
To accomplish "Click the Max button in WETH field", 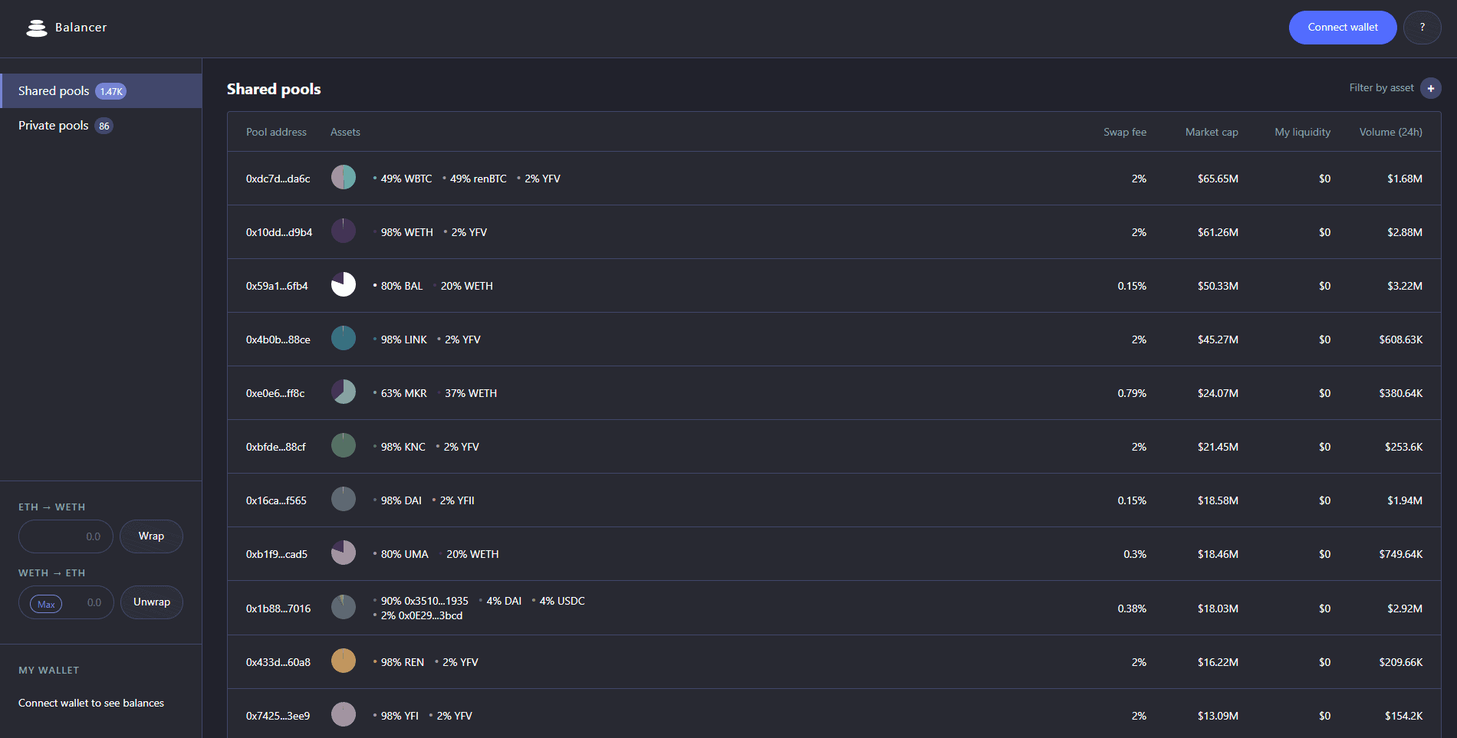I will 46,604.
